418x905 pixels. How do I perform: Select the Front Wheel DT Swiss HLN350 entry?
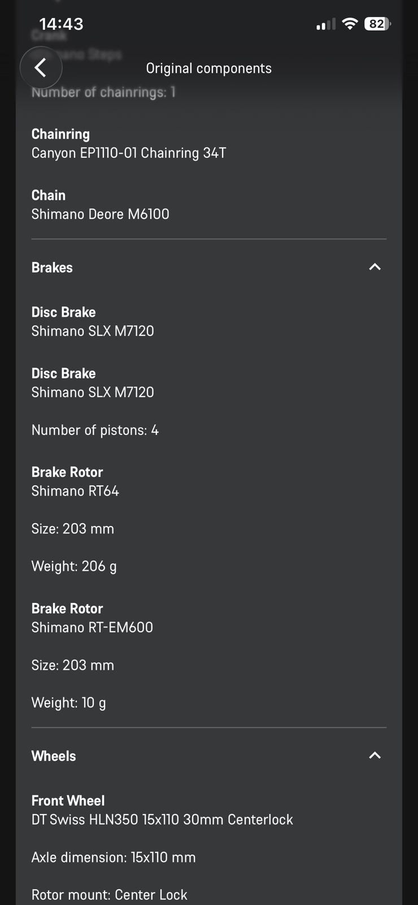point(162,811)
